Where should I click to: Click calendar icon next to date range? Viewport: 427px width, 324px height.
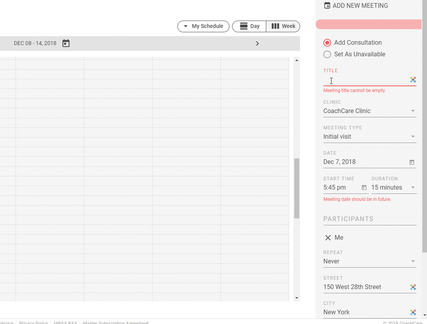tap(66, 43)
